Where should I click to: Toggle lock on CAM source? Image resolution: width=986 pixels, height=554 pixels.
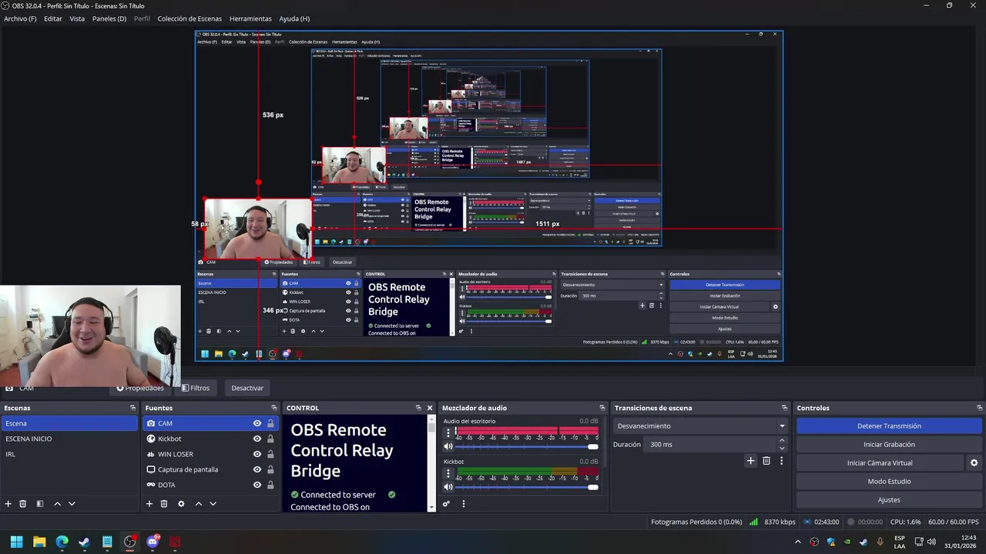(x=270, y=423)
